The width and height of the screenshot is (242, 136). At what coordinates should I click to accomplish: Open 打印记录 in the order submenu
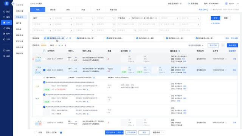(20, 41)
